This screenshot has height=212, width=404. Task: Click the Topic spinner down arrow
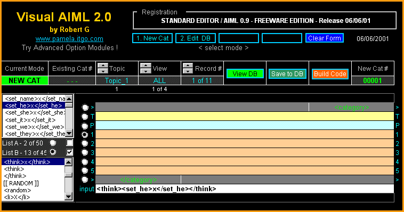(103, 71)
